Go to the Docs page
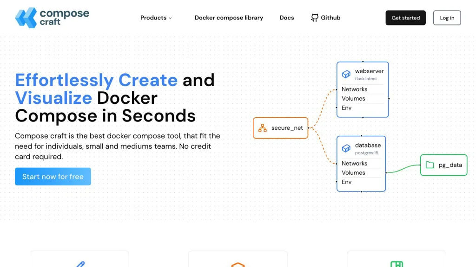Image resolution: width=476 pixels, height=267 pixels. pos(286,18)
